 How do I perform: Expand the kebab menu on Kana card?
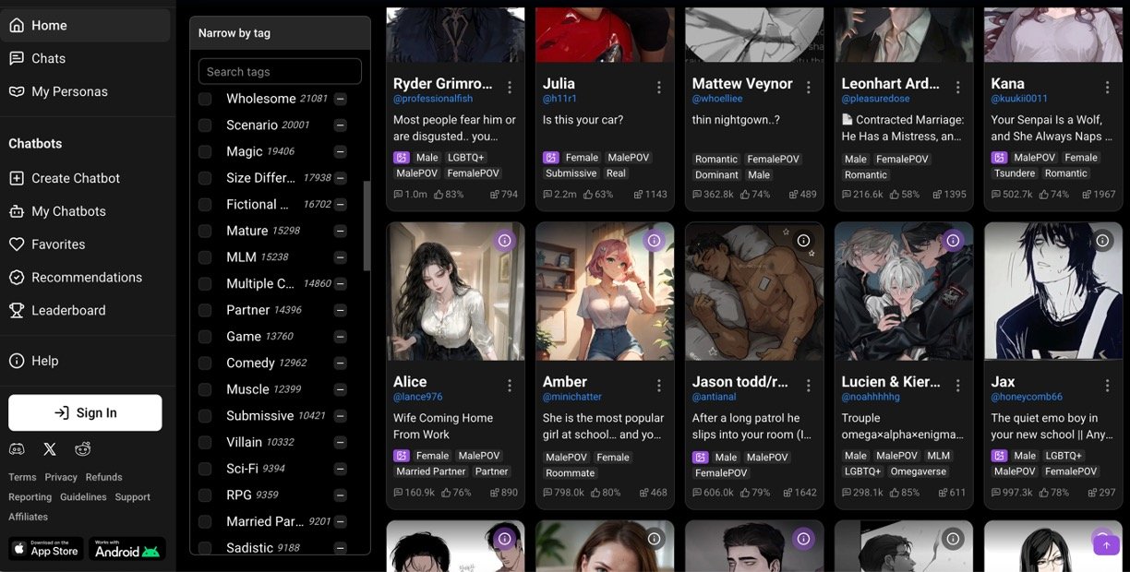1108,88
